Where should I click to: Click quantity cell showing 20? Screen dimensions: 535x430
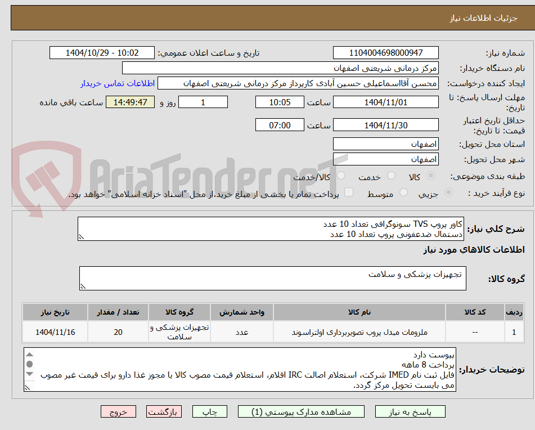pyautogui.click(x=118, y=332)
